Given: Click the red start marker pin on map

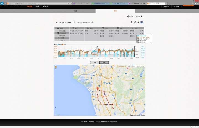Looking at the screenshot, I should point(98,88).
